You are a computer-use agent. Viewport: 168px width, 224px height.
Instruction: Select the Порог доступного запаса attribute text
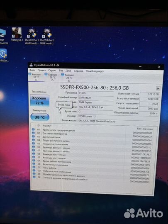click(56, 141)
